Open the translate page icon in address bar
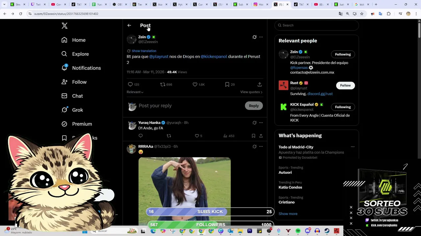421x236 pixels. (x=341, y=14)
